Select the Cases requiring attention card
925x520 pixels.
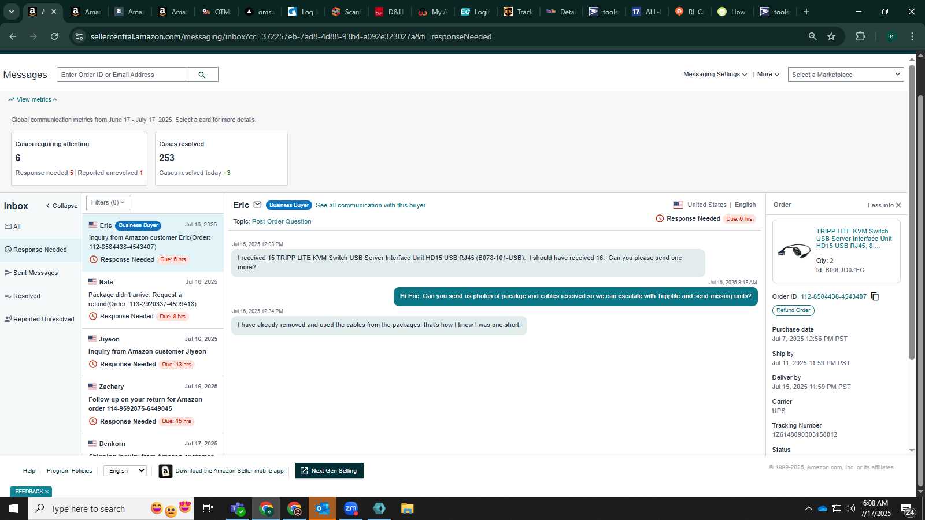click(79, 159)
